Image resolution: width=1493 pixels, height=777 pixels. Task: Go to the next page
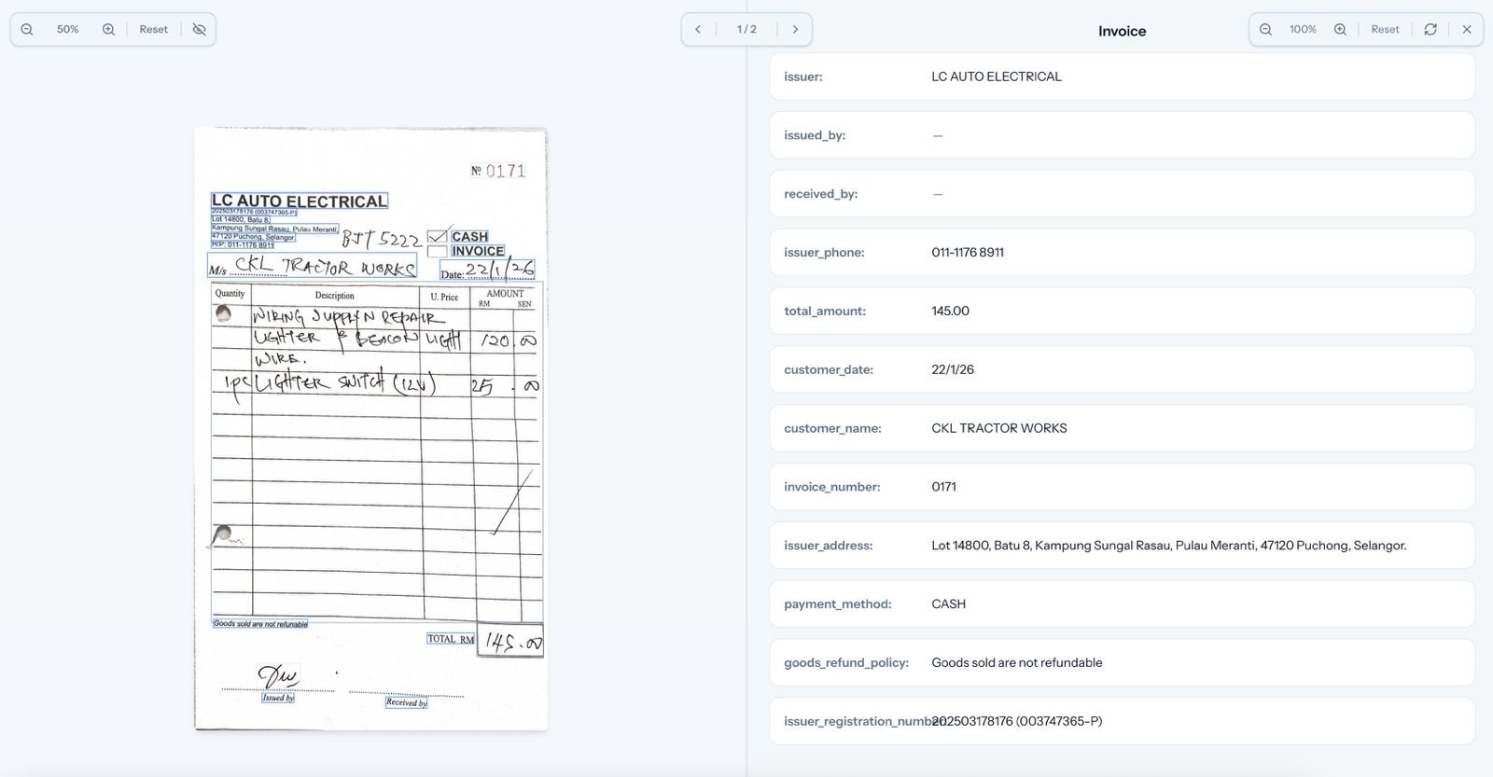click(795, 29)
